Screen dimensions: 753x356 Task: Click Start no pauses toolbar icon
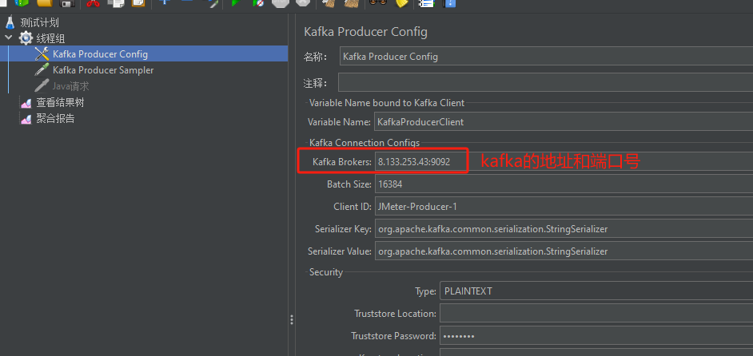tap(258, 2)
